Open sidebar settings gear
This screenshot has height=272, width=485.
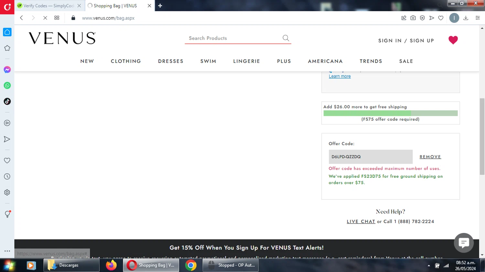7,192
